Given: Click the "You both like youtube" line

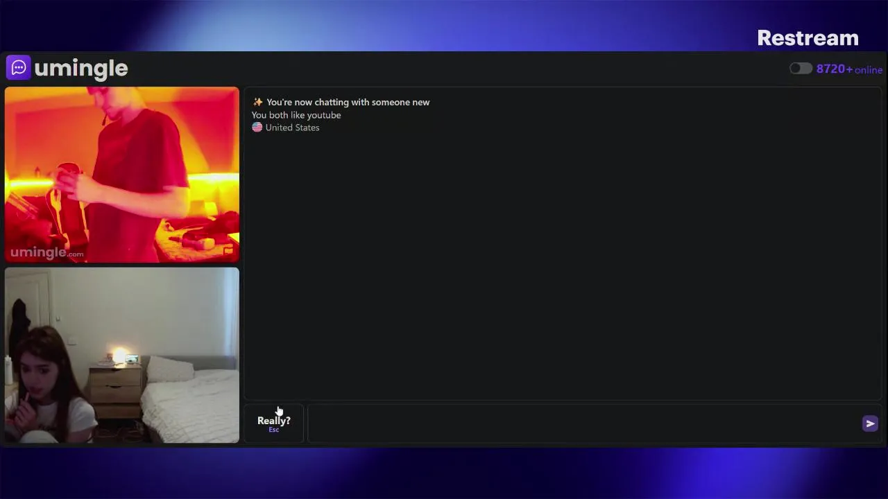Looking at the screenshot, I should click(x=296, y=115).
